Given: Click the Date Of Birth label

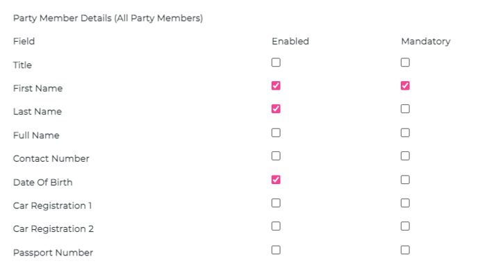Looking at the screenshot, I should 43,183.
